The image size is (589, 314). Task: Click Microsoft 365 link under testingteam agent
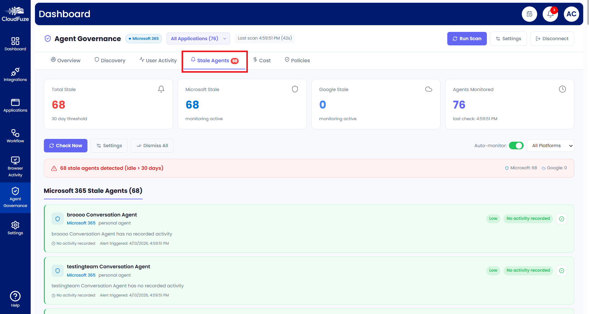click(81, 275)
